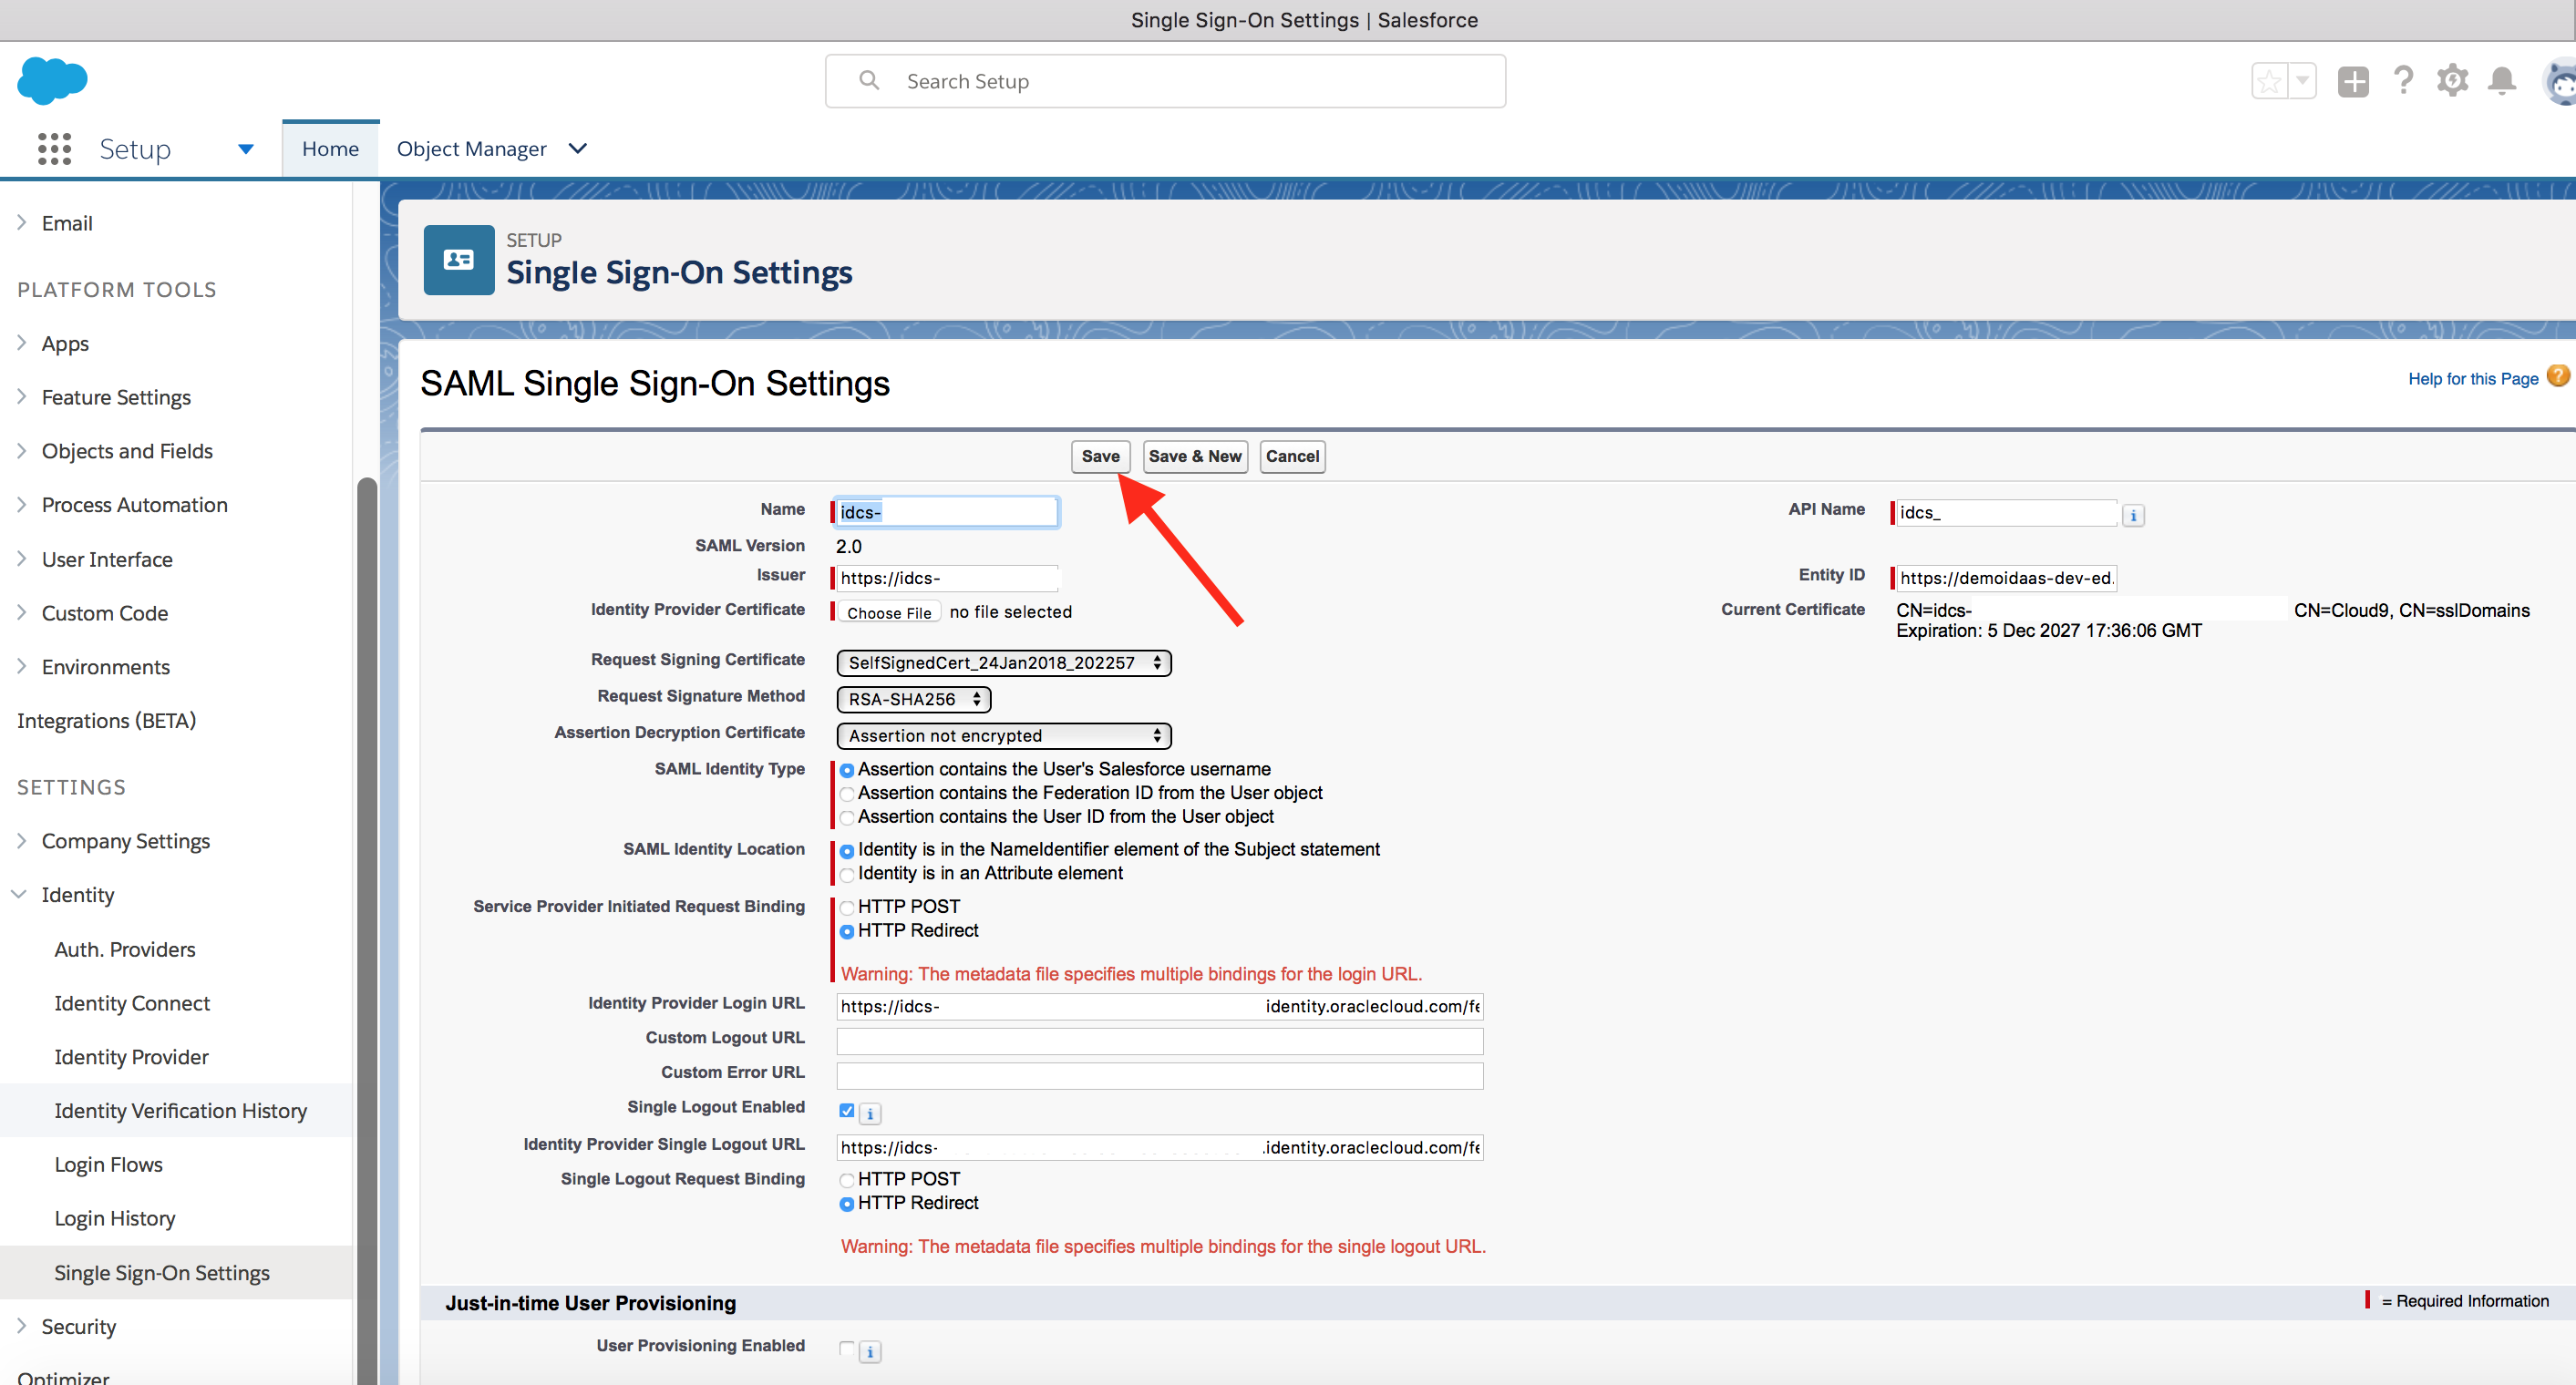Click the Salesforce cloud logo
The width and height of the screenshot is (2576, 1385).
(x=53, y=80)
